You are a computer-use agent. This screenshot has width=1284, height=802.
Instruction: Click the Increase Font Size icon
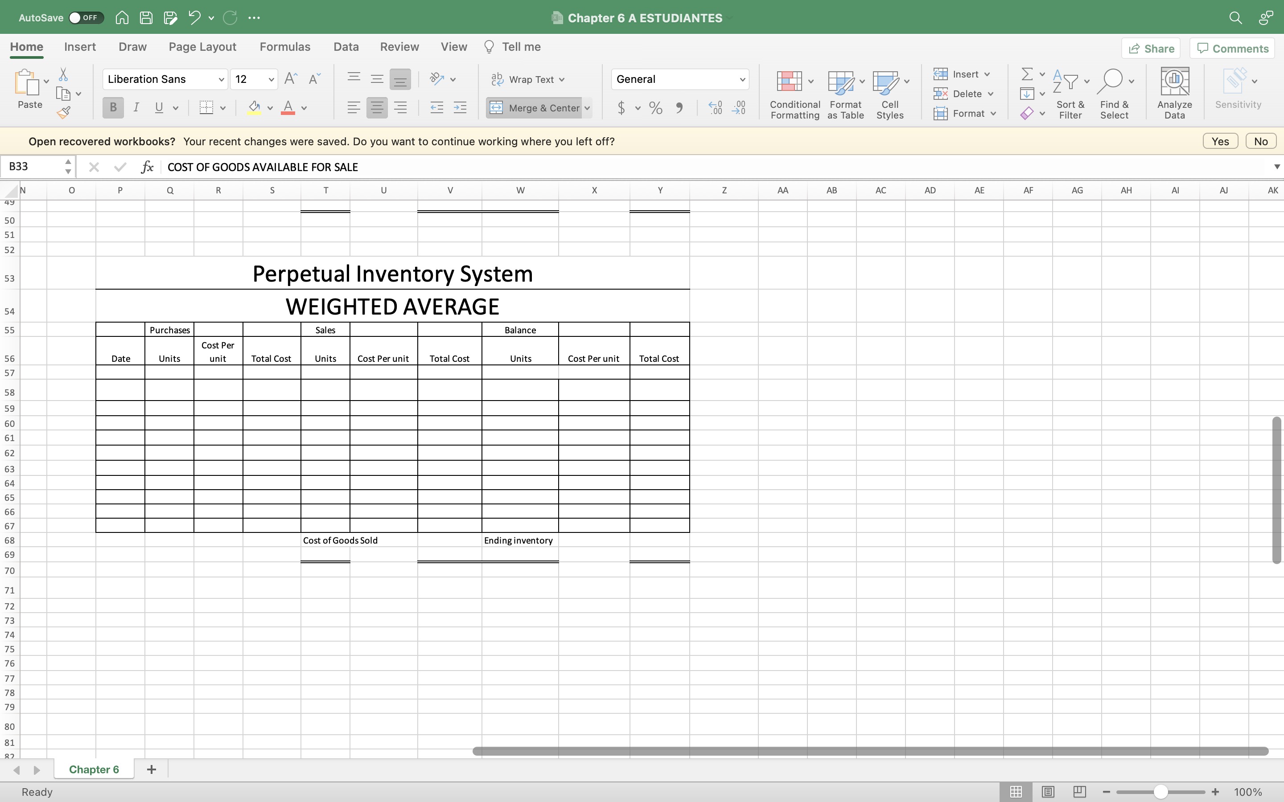pyautogui.click(x=291, y=79)
